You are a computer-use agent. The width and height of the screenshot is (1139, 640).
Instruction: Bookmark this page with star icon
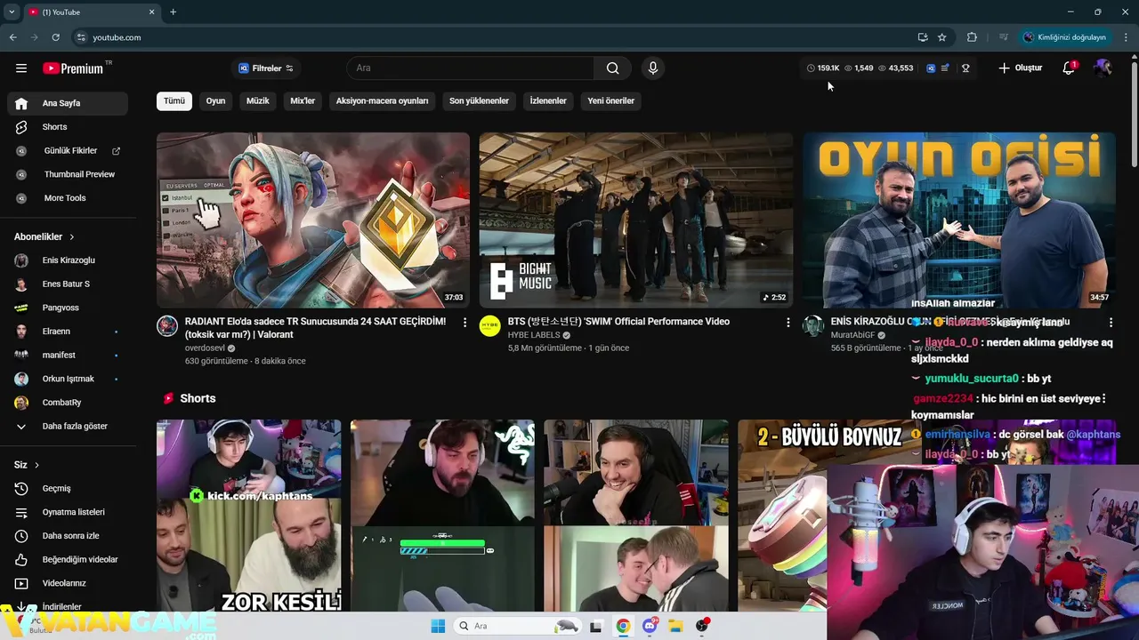941,37
